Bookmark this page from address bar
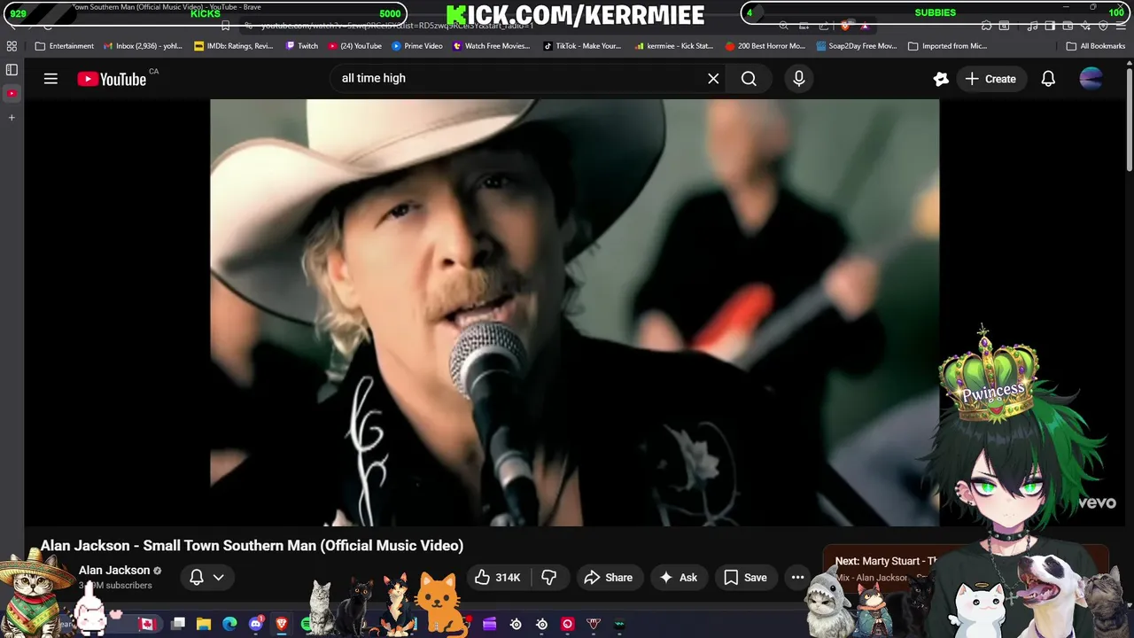This screenshot has height=638, width=1134. (226, 26)
